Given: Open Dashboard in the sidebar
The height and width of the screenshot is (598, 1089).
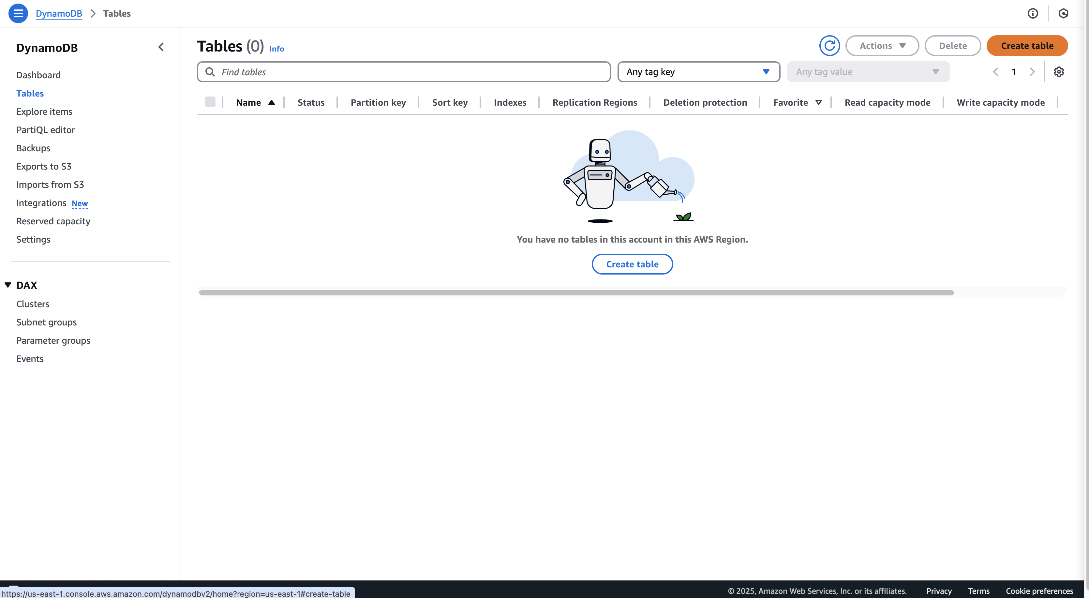Looking at the screenshot, I should (38, 75).
